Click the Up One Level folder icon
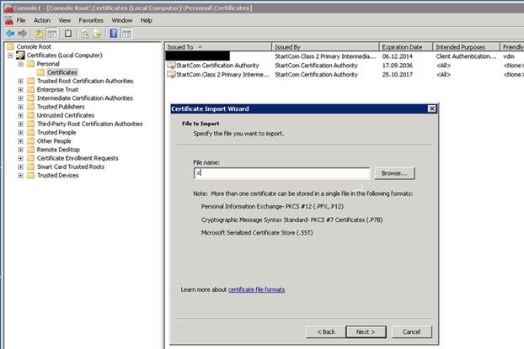Screen dimensions: 524x349 pos(39,33)
